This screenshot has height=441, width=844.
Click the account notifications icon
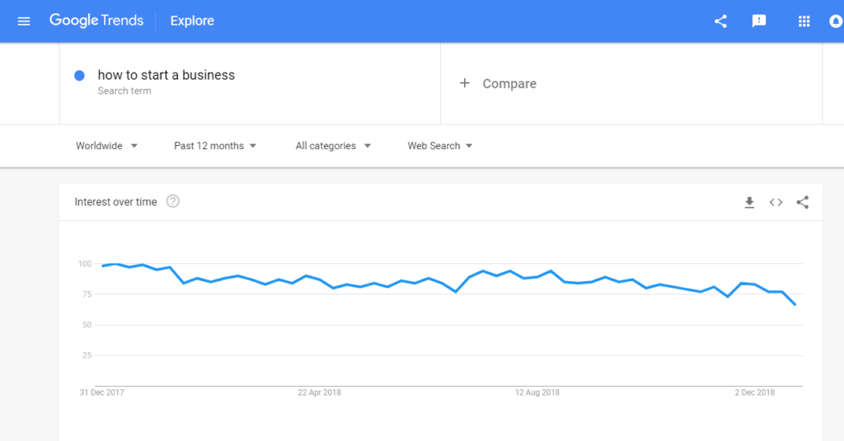pyautogui.click(x=836, y=21)
